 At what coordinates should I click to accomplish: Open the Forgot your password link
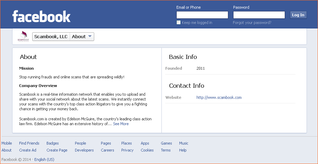coord(252,23)
